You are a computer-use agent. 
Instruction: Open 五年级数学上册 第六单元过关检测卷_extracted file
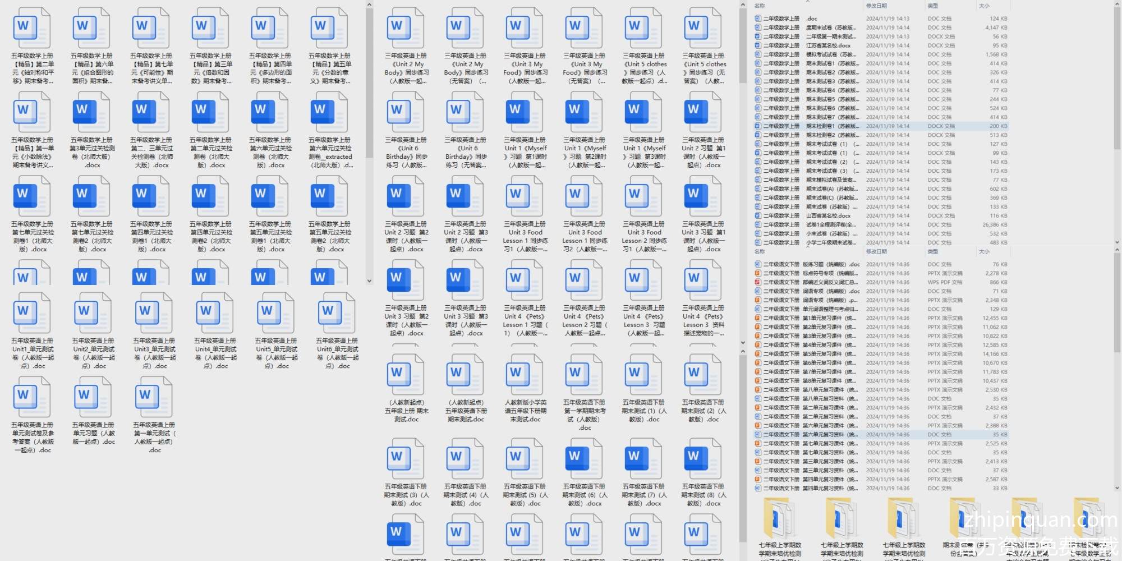tap(330, 112)
